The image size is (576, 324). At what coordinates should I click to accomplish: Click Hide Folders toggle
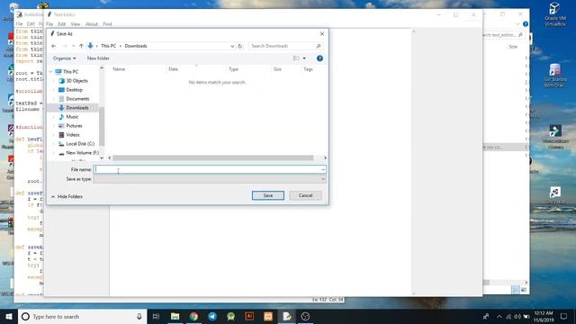pyautogui.click(x=67, y=196)
